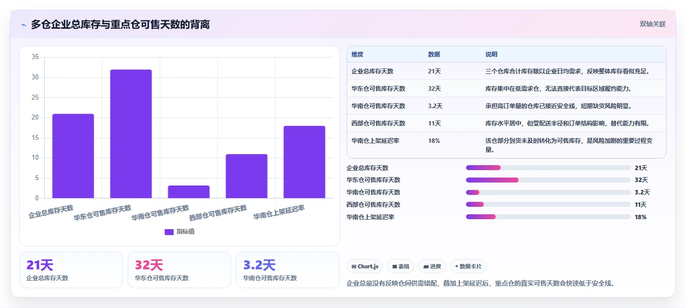Toggle the 指标值 legend color box
Image resolution: width=686 pixels, height=308 pixels.
pyautogui.click(x=169, y=232)
